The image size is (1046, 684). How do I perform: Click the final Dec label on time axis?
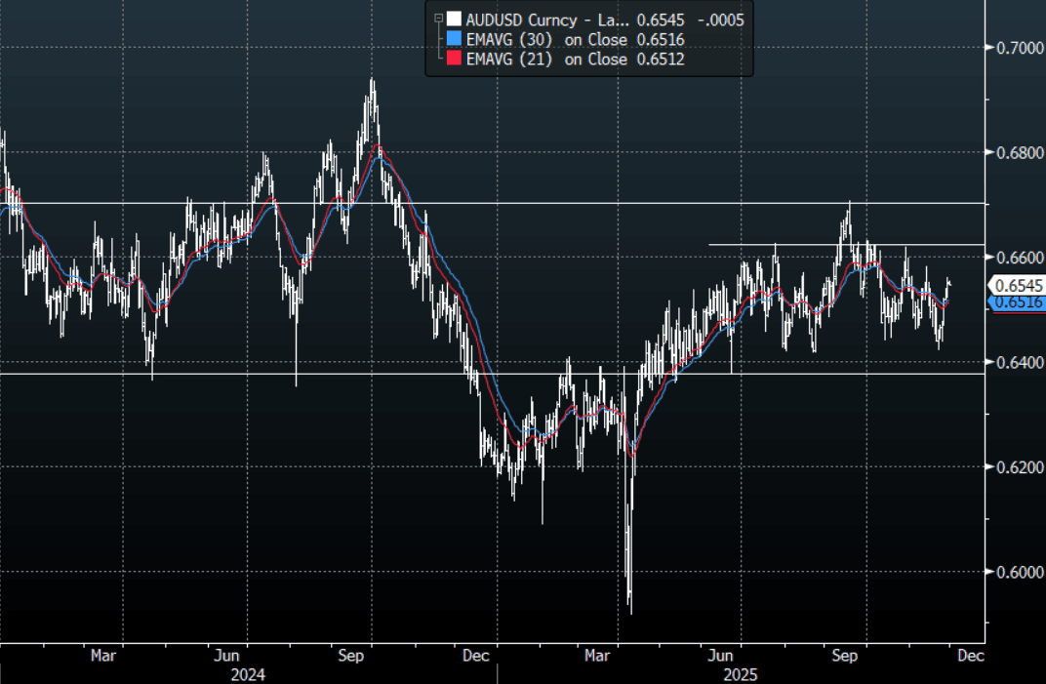pyautogui.click(x=970, y=656)
